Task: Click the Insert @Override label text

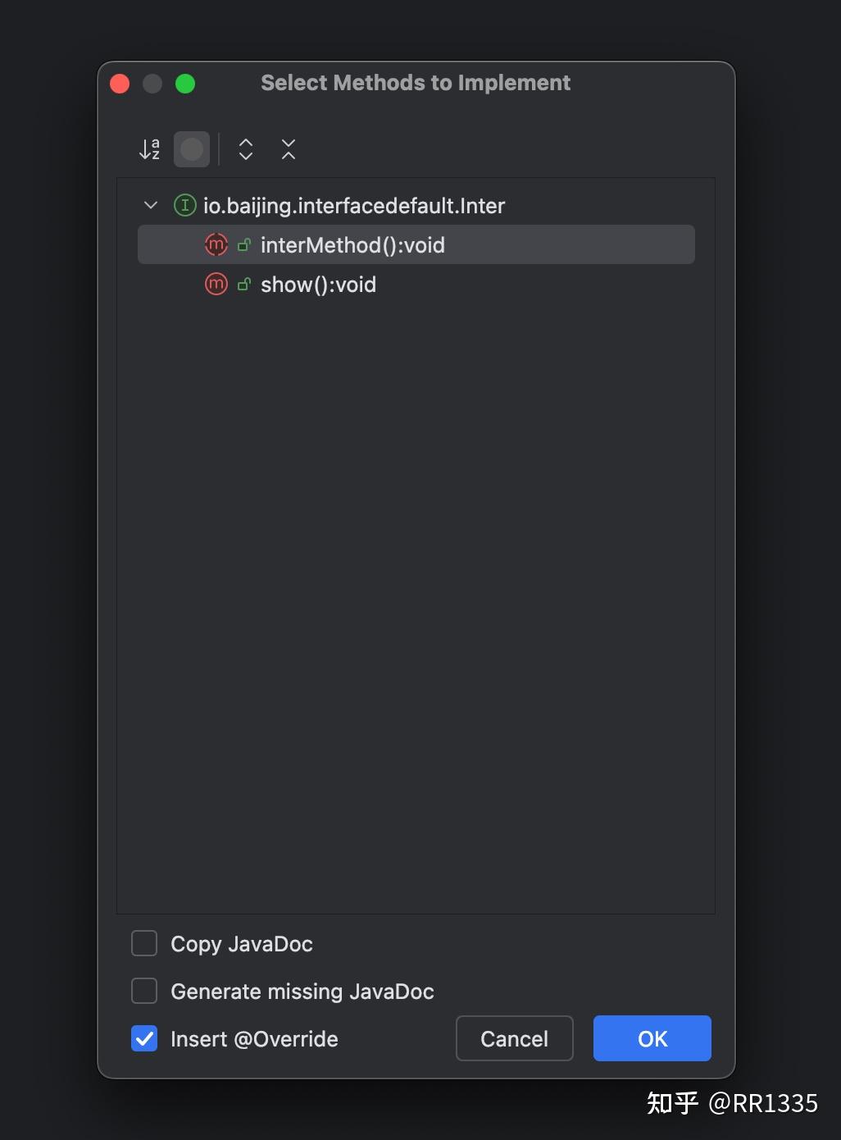Action: click(254, 1038)
